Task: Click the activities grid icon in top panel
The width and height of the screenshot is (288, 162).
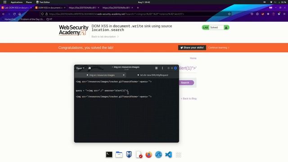Action: pyautogui.click(x=5, y=2)
